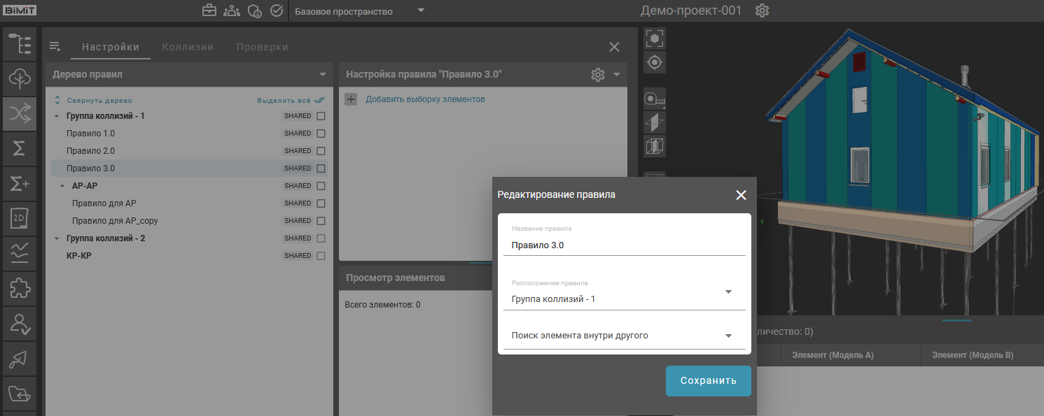Tick the checkbox for Правило для АР_copy
1044x416 pixels.
point(321,221)
